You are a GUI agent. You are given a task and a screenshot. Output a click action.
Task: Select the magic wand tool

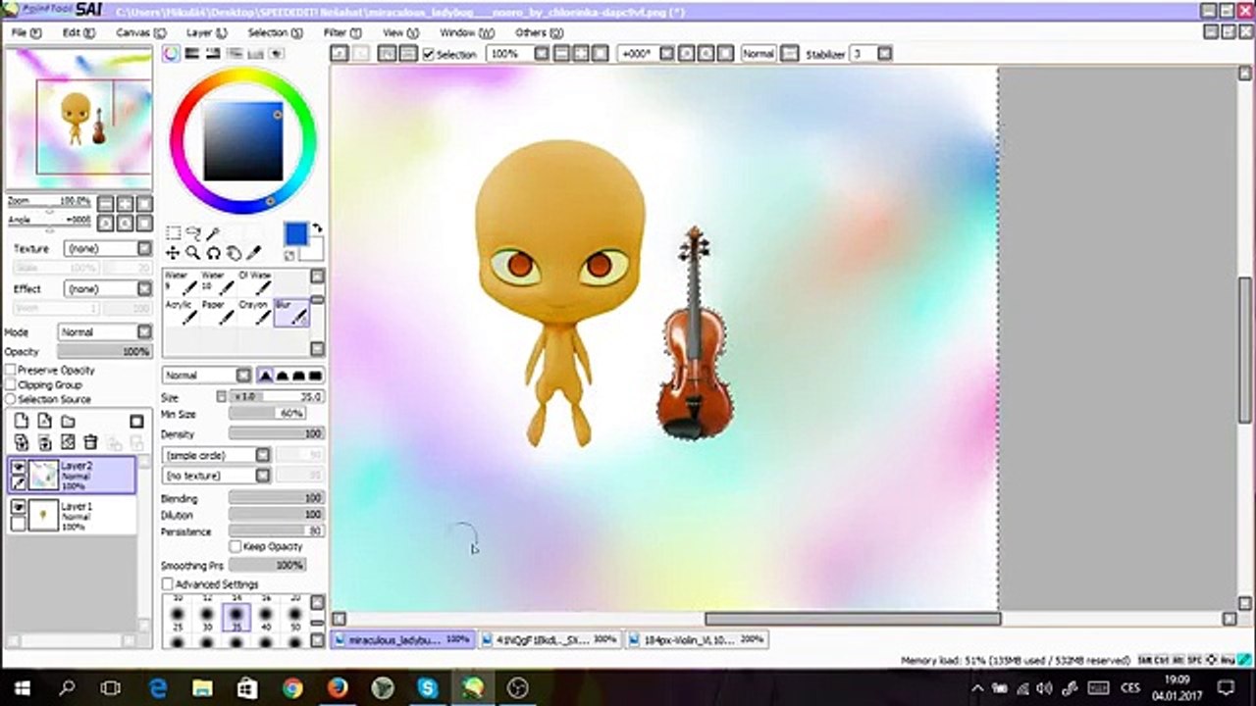212,233
